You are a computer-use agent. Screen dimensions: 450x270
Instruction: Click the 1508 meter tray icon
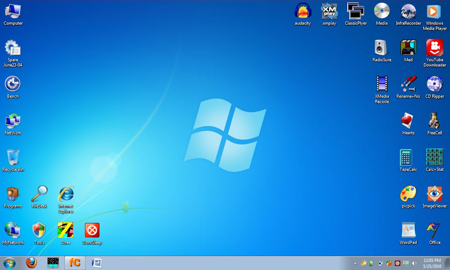pyautogui.click(x=406, y=263)
